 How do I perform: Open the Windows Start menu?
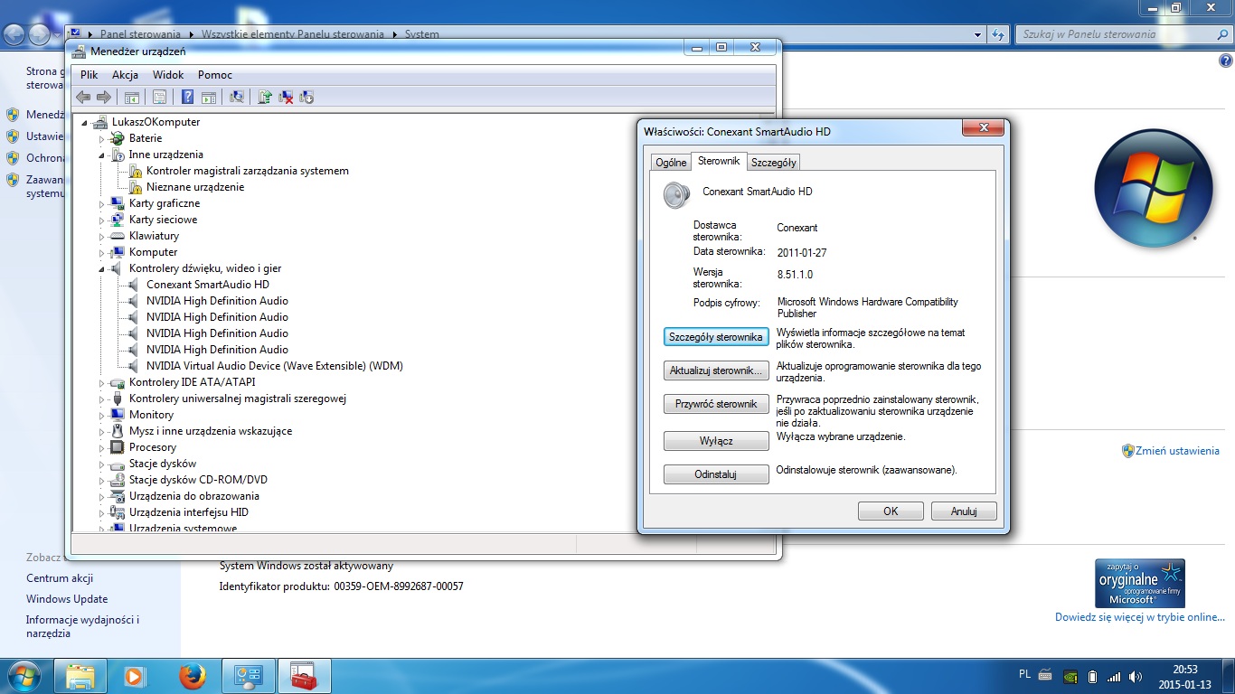tap(23, 676)
